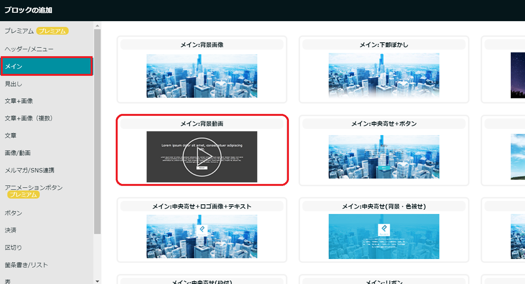Click the sidebar scroll up arrow
525x284 pixels.
pyautogui.click(x=97, y=25)
